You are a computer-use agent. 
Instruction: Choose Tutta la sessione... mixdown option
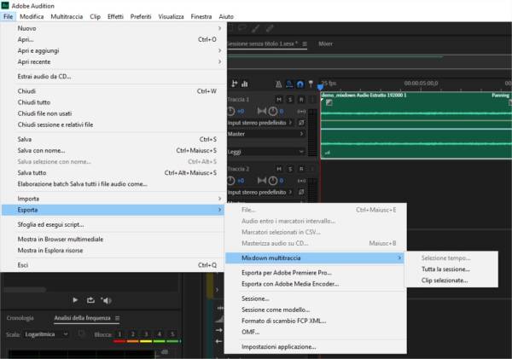pyautogui.click(x=451, y=269)
